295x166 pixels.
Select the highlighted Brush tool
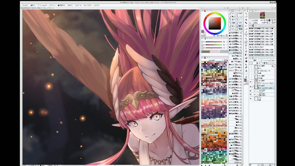coord(246,42)
